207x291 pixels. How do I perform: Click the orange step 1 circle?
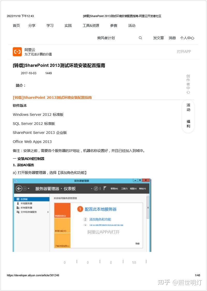tap(80, 209)
